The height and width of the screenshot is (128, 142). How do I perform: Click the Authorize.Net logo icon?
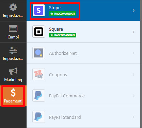tap(38, 53)
